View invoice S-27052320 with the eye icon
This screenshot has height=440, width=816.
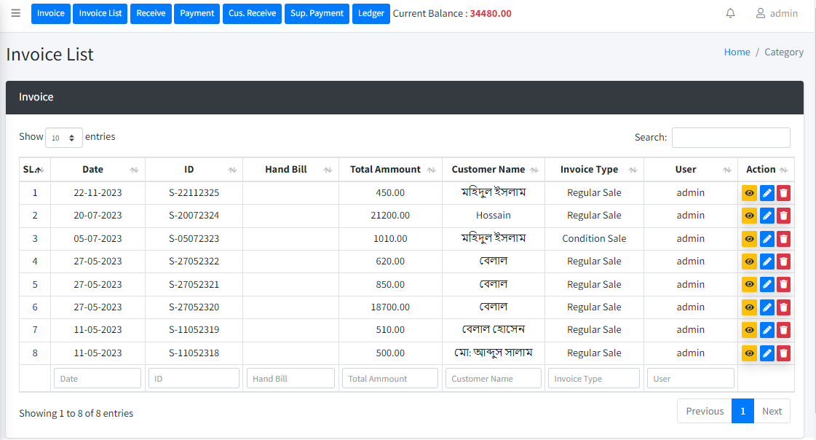[x=749, y=307]
